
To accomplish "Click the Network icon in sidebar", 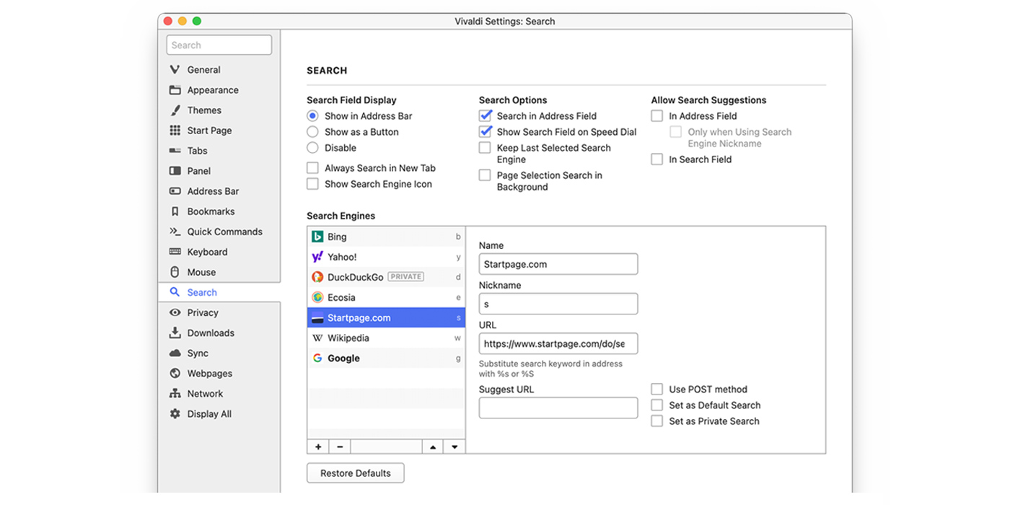I will click(175, 394).
